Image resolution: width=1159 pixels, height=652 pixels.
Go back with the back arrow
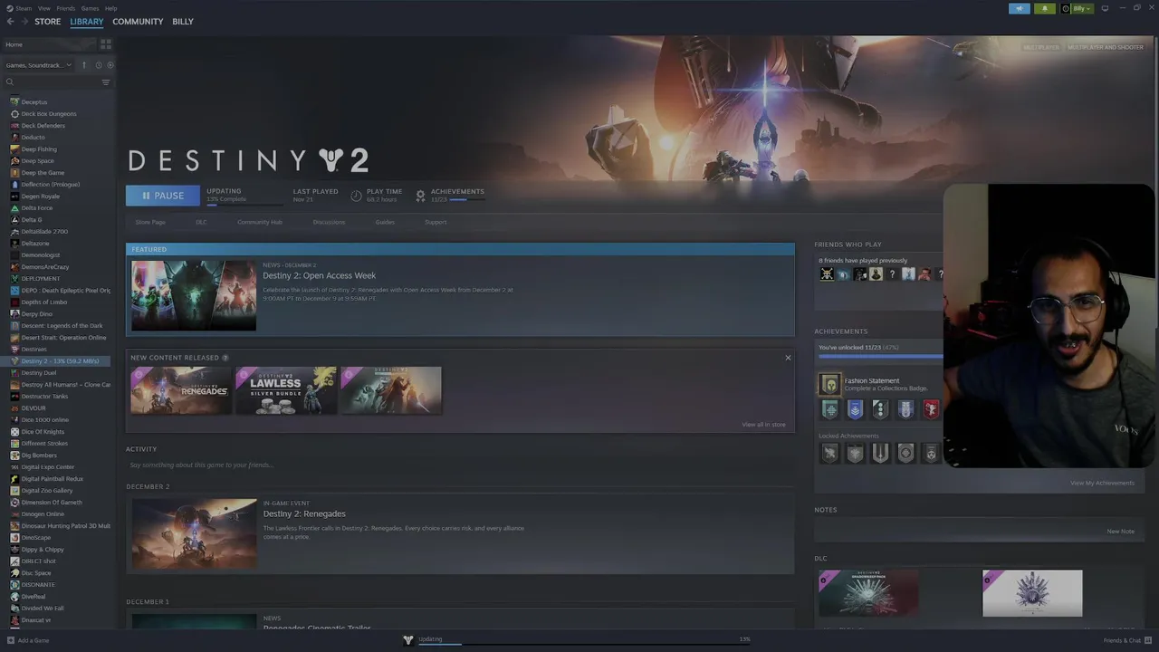point(11,21)
